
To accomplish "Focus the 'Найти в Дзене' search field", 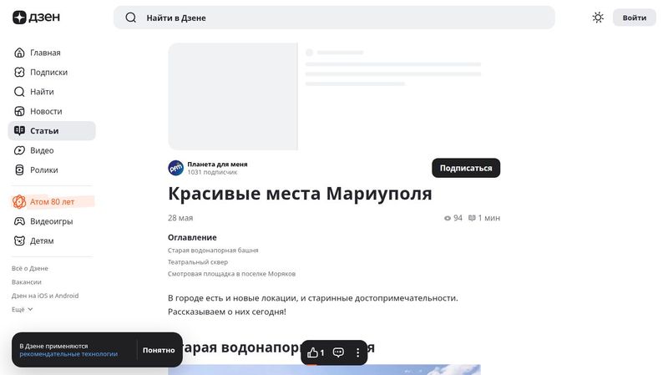I will (334, 18).
